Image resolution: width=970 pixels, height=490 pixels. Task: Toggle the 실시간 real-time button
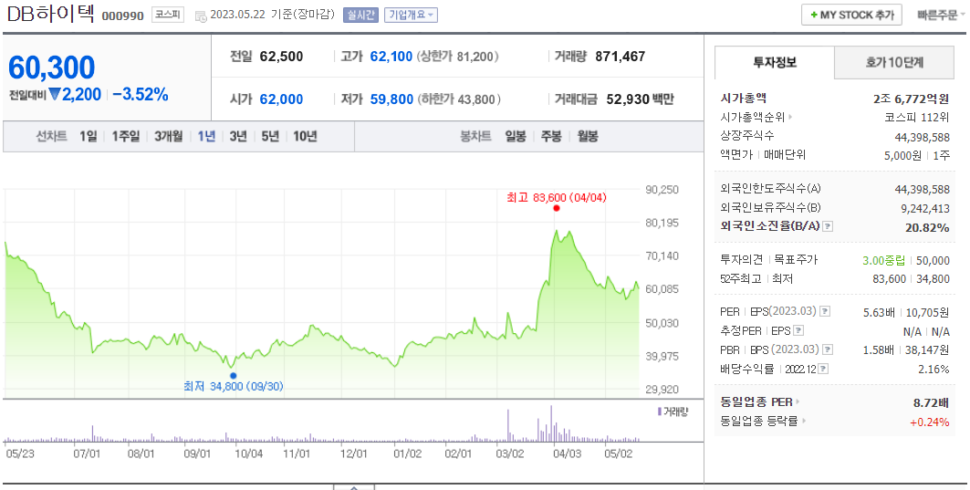(360, 15)
